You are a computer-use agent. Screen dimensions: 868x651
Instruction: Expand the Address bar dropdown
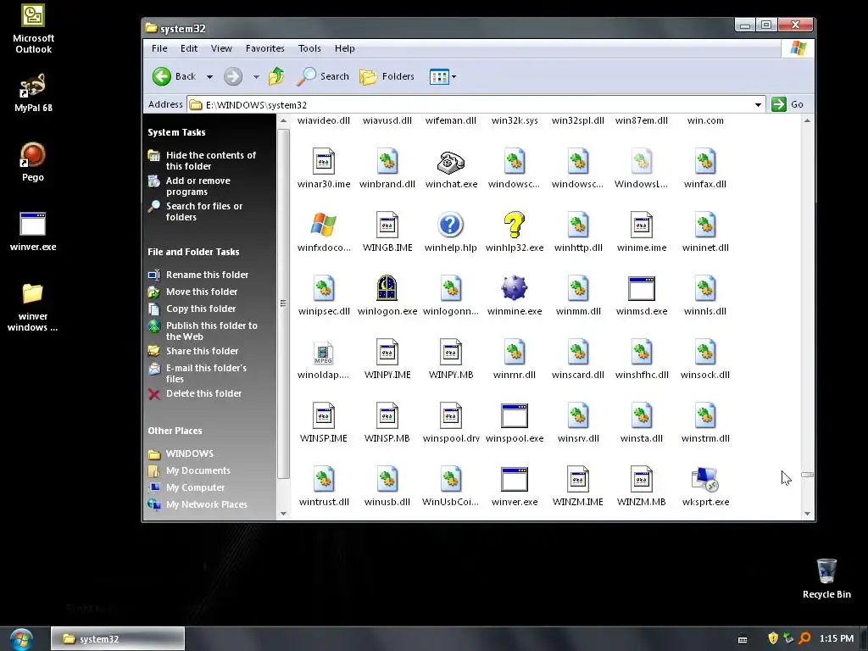758,104
